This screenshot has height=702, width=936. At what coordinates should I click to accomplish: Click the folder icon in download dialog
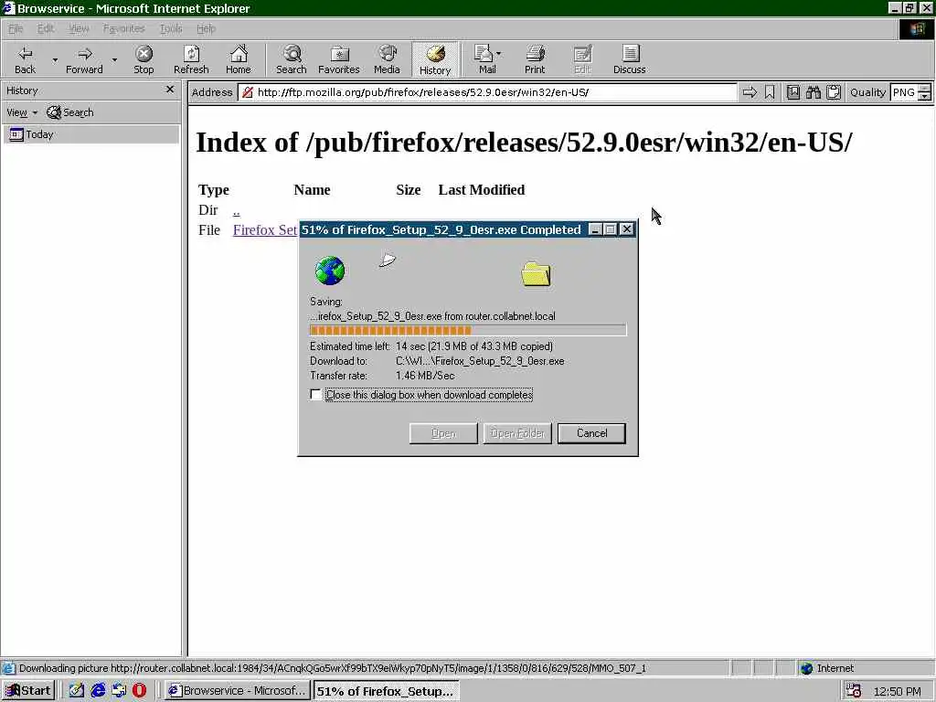click(x=536, y=274)
